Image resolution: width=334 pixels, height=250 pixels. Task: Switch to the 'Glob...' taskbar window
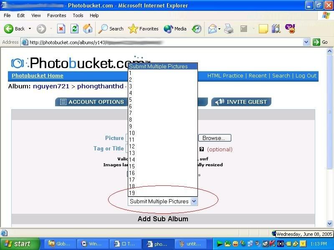[x=60, y=244]
